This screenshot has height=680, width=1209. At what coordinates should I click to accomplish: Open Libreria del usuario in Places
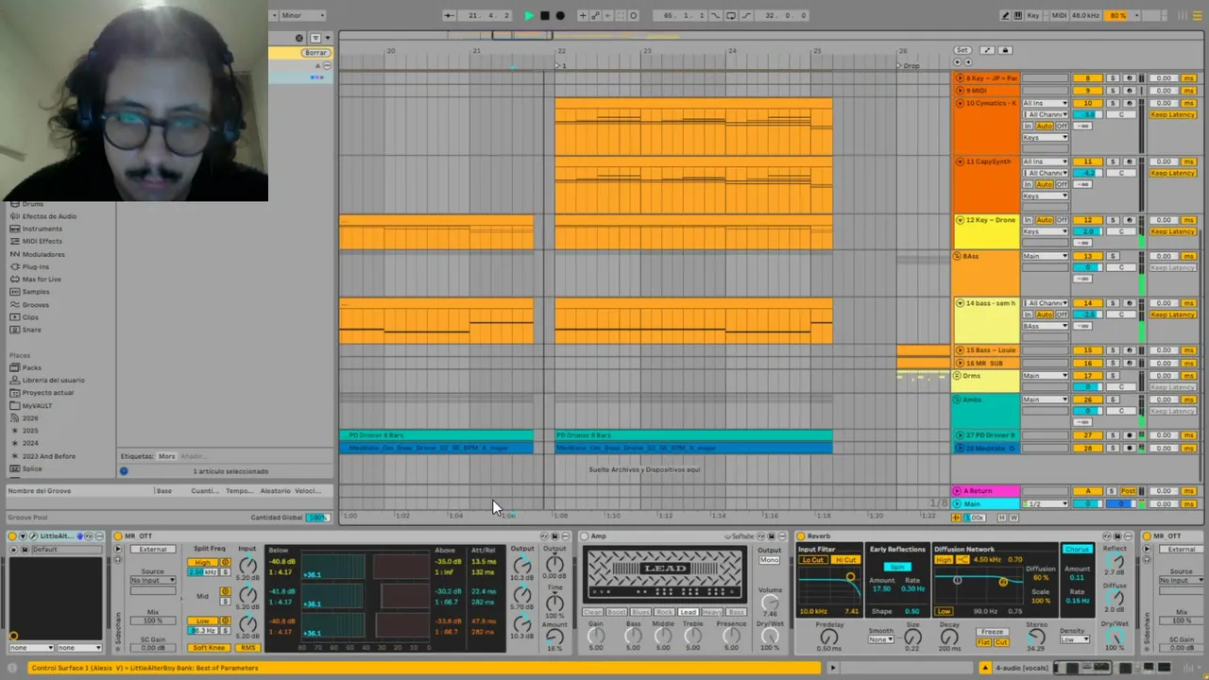pyautogui.click(x=53, y=380)
